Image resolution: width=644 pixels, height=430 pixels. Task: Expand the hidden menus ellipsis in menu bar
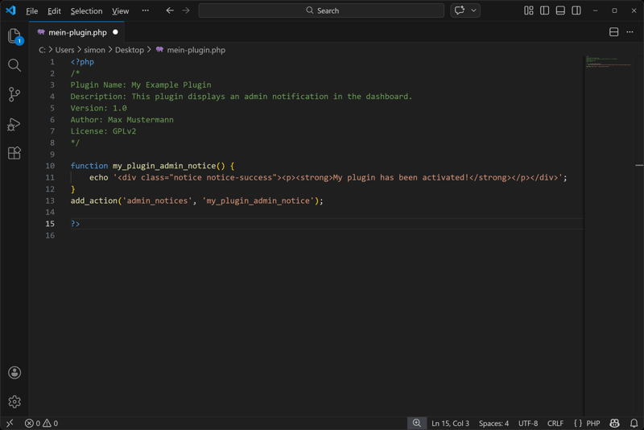click(x=146, y=10)
